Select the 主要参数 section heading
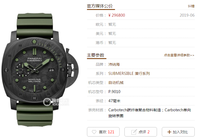This screenshot has height=140, width=199. pos(96,55)
